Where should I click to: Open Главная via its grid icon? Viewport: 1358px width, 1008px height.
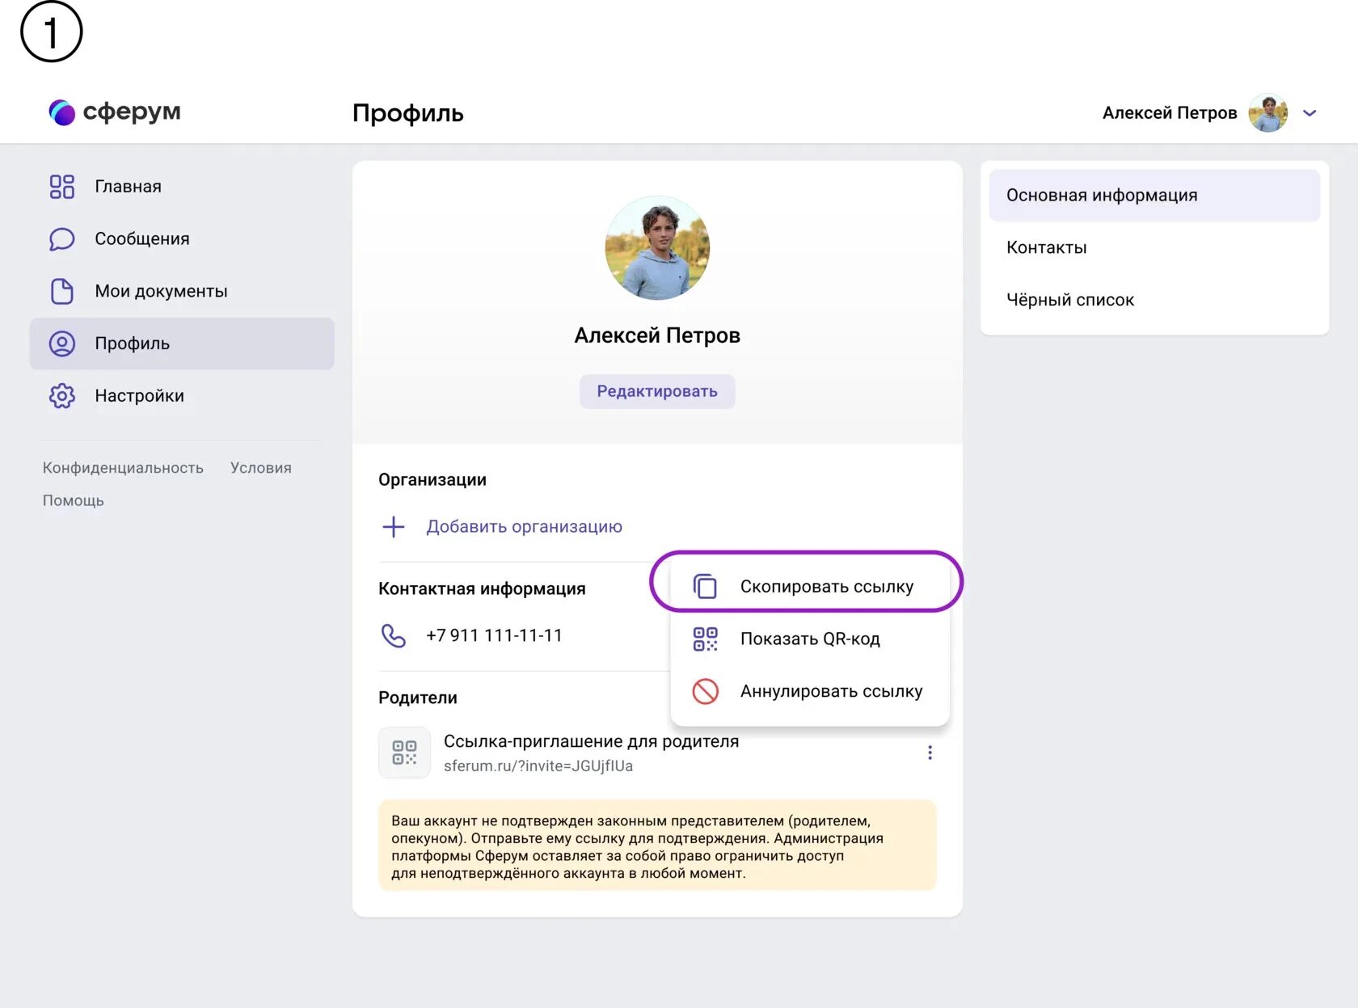point(61,187)
